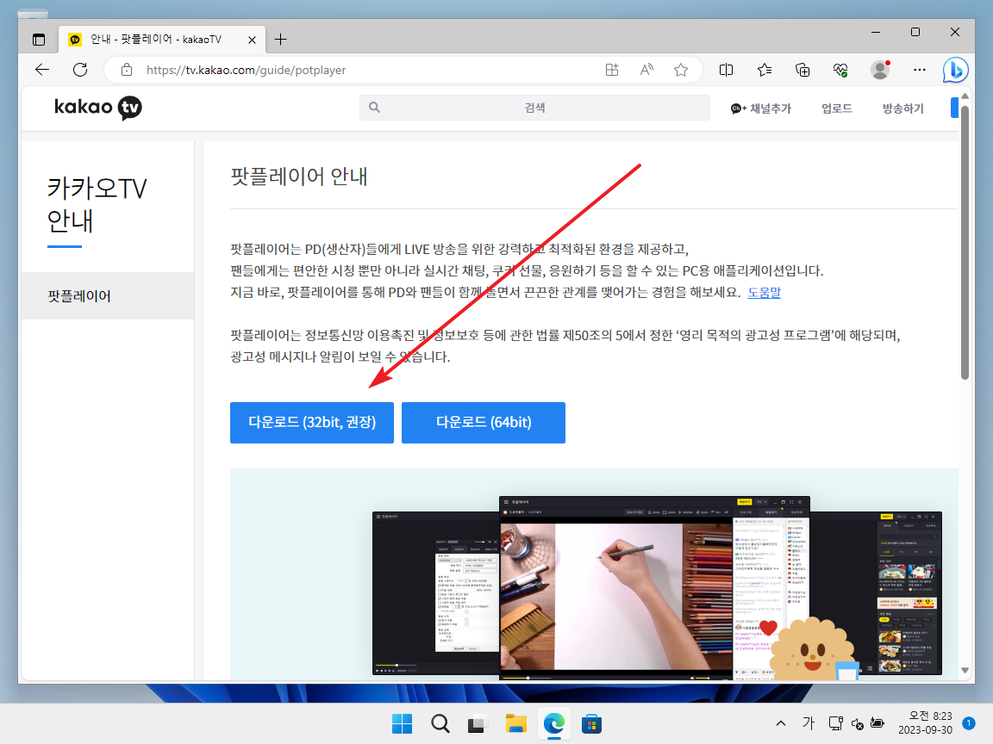993x744 pixels.
Task: Click the Edge taskbar icon
Action: click(x=554, y=723)
